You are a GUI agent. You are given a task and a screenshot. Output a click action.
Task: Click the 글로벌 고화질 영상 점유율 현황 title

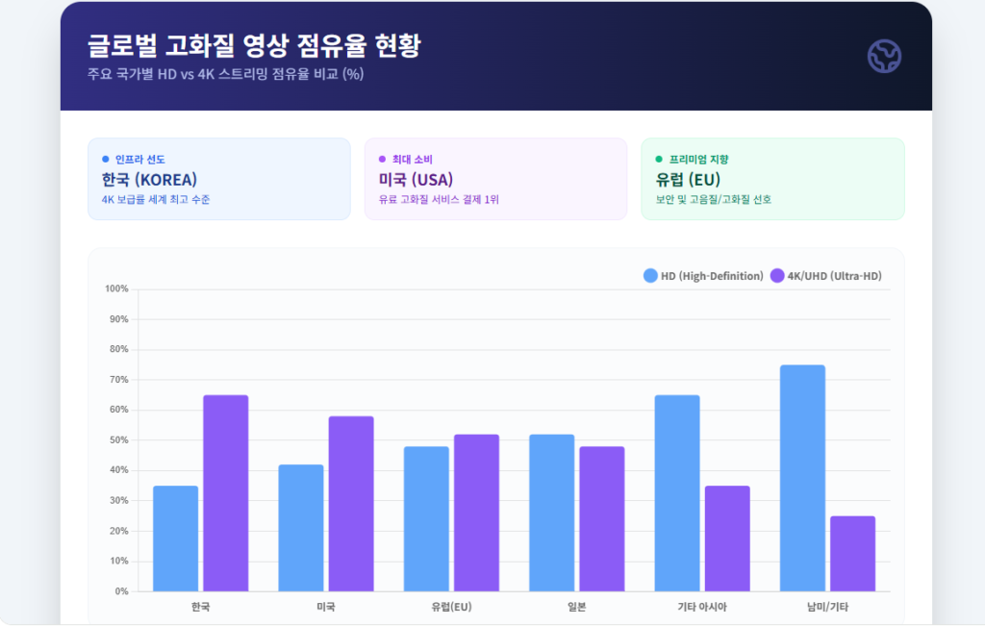[x=257, y=45]
